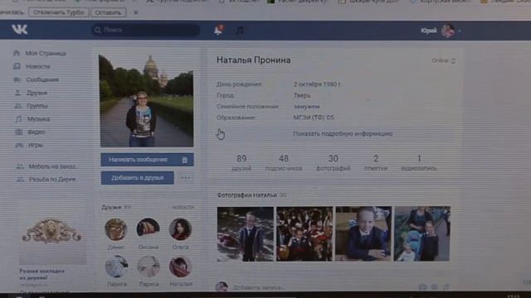Click the Оставить button in browser bar
Viewport: 531px width, 298px height.
[x=108, y=12]
